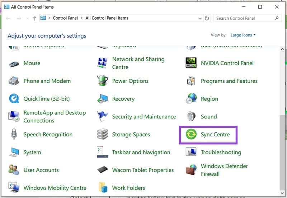Screen dimensions: 287x198
Task: Click the Windows Defender Firewall icon
Action: 191,170
